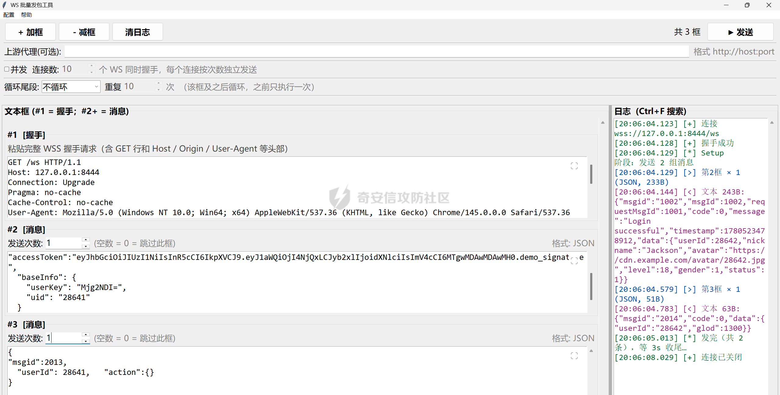Screen dimensions: 780x395
Task: Open the 帮助 menu
Action: tap(27, 15)
